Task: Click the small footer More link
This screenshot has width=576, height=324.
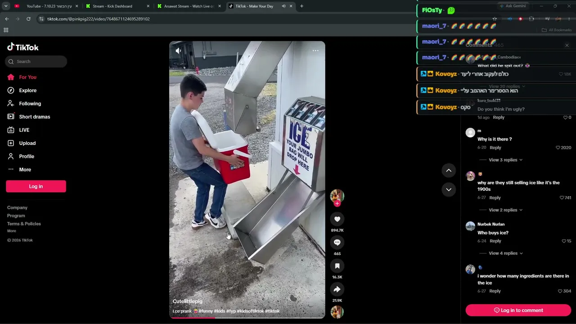Action: pyautogui.click(x=12, y=231)
